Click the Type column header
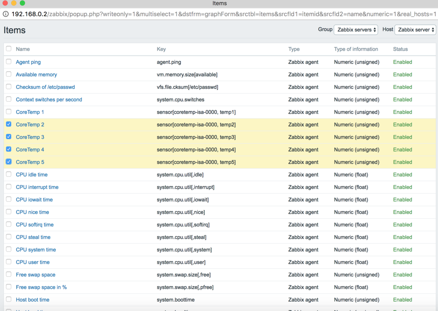This screenshot has height=311, width=438. pos(294,49)
